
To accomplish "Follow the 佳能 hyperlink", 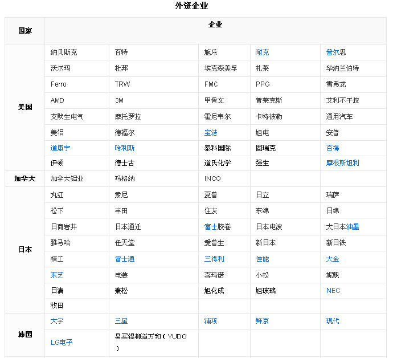I will [x=262, y=259].
